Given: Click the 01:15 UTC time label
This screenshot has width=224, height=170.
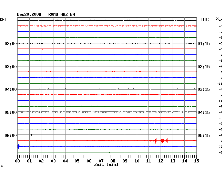Looking at the screenshot, I should tap(204, 43).
